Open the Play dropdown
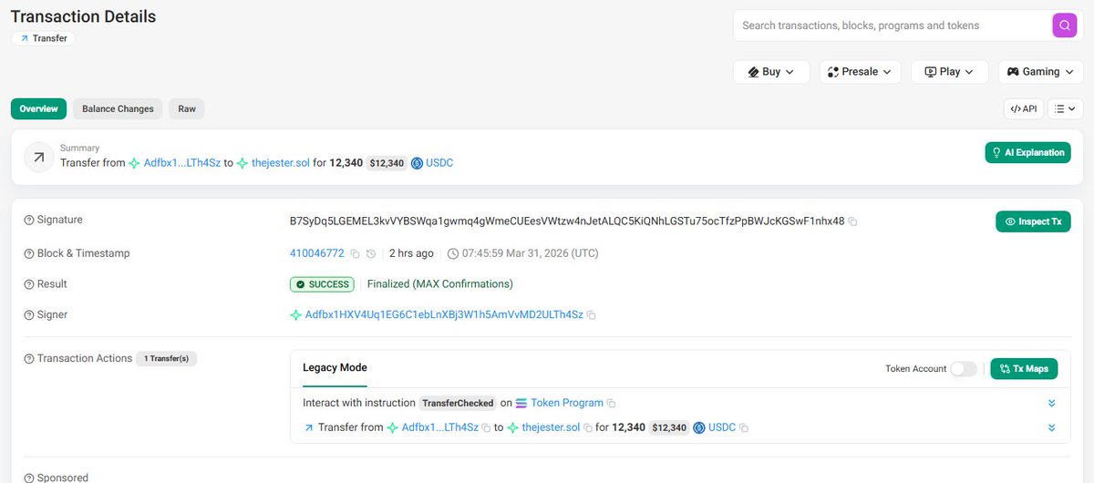1094x483 pixels. (949, 72)
